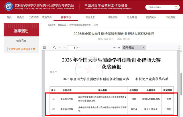This screenshot has width=183, height=117.
Task: Open the 院校风采 nav item
Action: [x=151, y=17]
